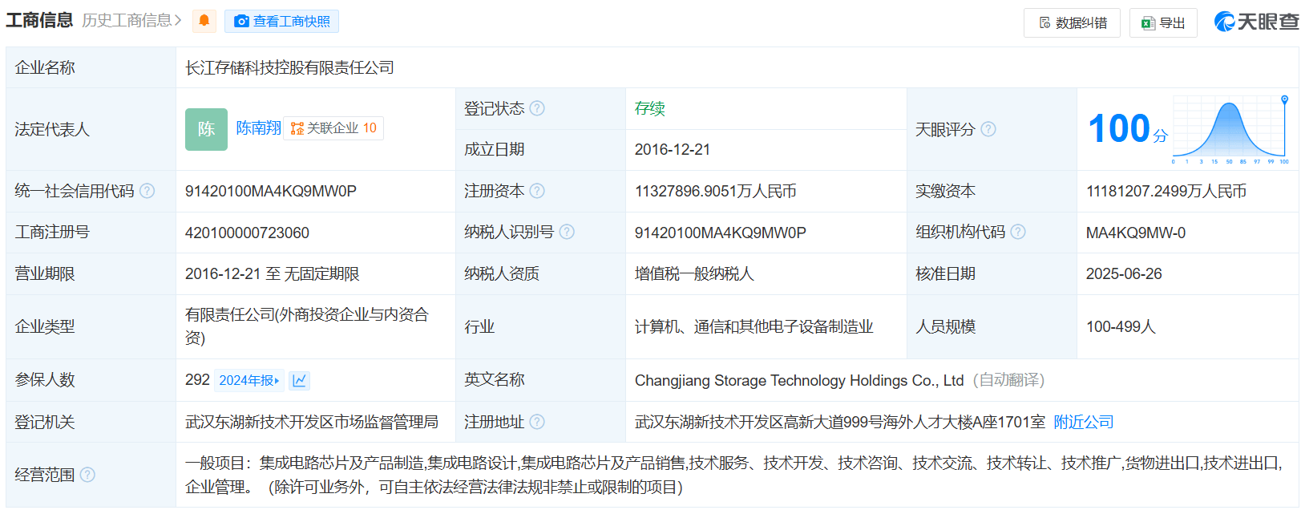1301x510 pixels.
Task: Click English name Changjiang Storage Technology Holdings
Action: tap(799, 380)
